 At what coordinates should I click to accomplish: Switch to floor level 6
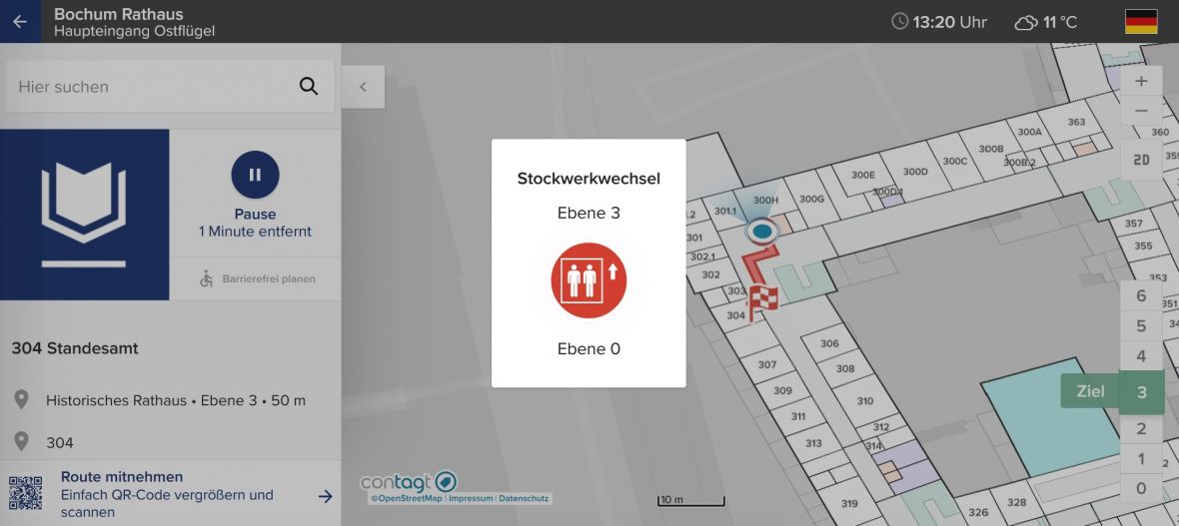click(1141, 296)
